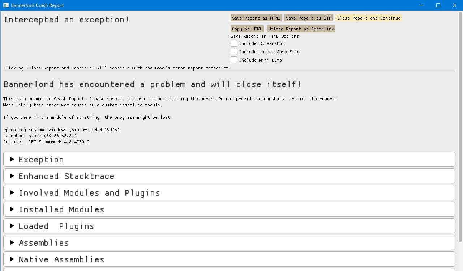Click the 'Bannerlord has encountered a problem' heading
463x271 pixels.
coord(152,84)
